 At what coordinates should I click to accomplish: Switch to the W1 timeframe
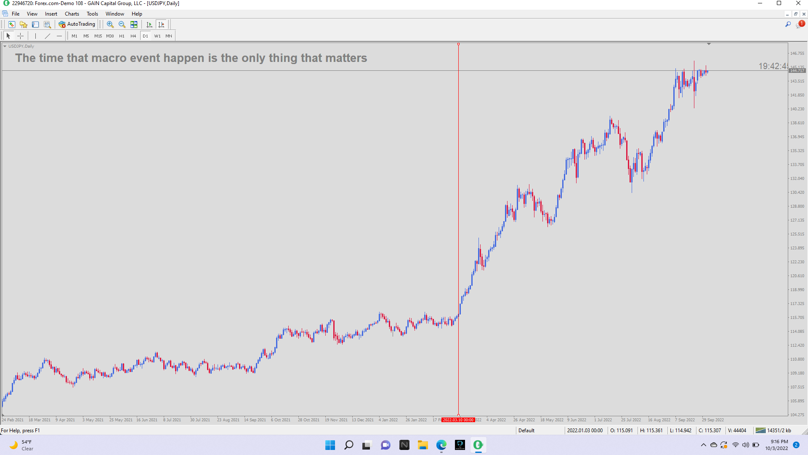[157, 36]
